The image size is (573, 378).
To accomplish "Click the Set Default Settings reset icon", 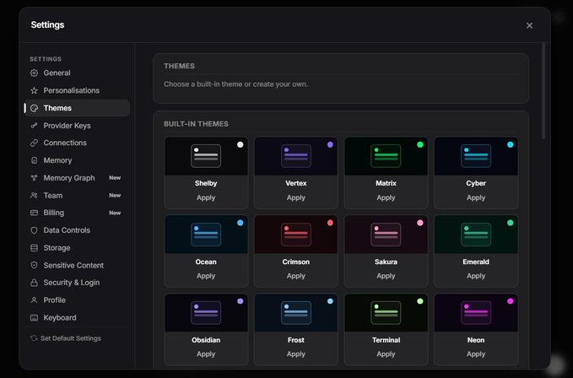I will [34, 338].
